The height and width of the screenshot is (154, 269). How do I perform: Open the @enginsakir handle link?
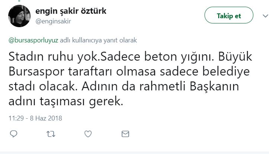click(53, 21)
